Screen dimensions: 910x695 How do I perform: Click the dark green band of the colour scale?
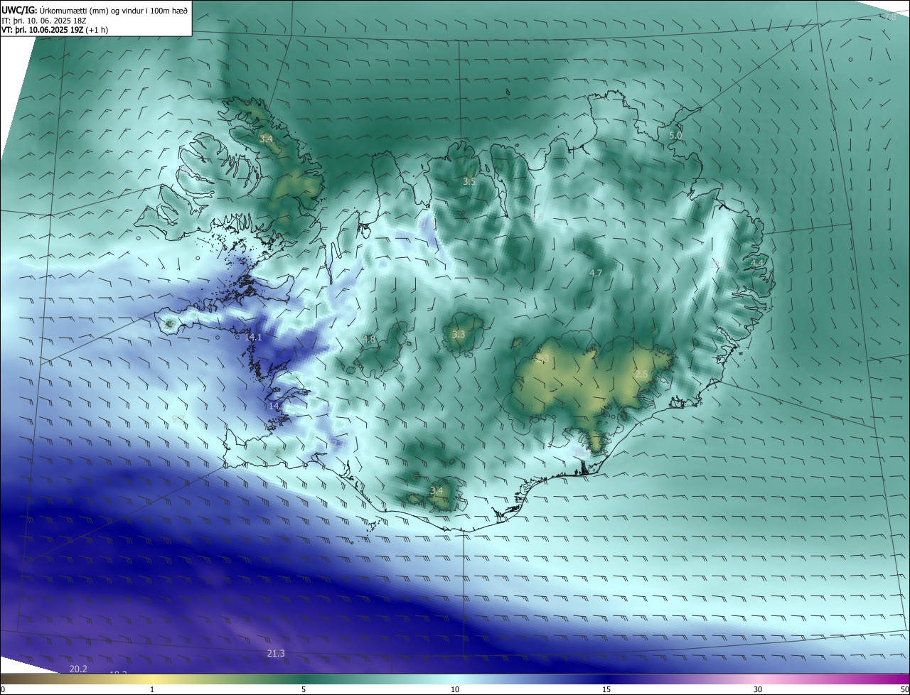coord(304,679)
